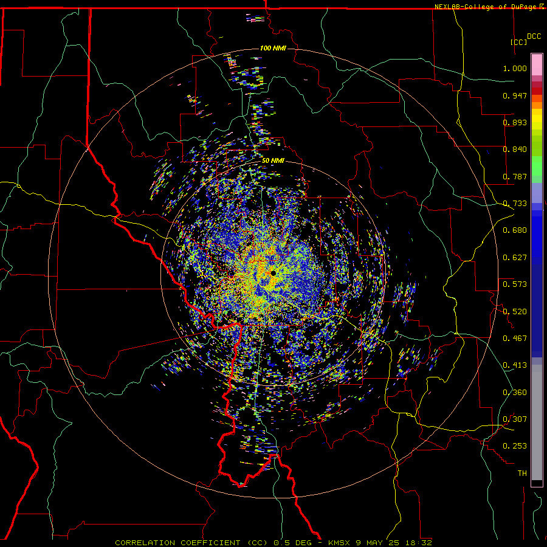Click the 0.733 value on color scale
Viewport: 547px width, 547px height.
click(515, 204)
